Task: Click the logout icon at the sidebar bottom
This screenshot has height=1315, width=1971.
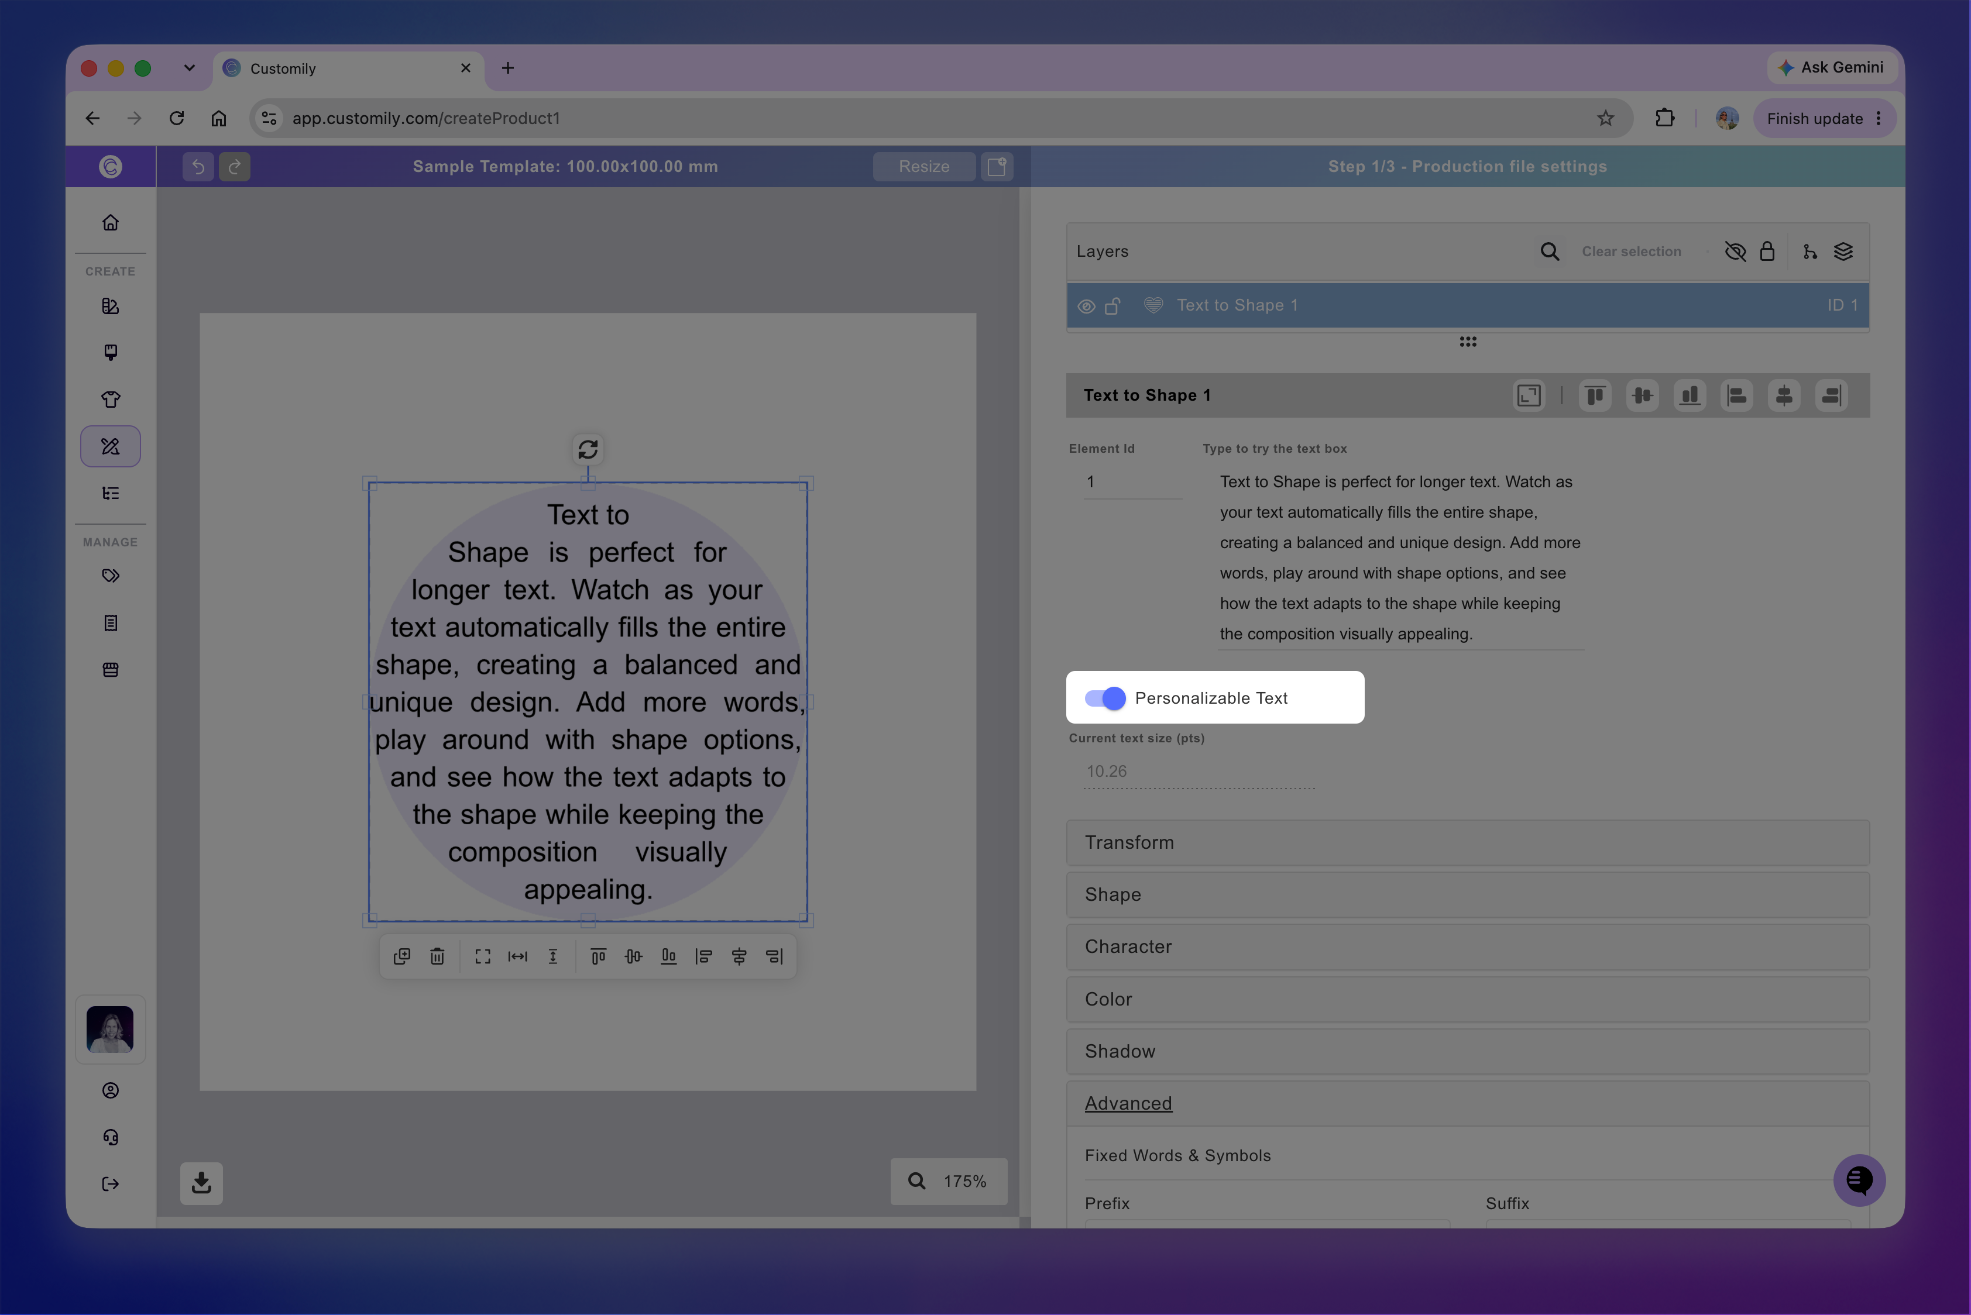Action: tap(111, 1184)
